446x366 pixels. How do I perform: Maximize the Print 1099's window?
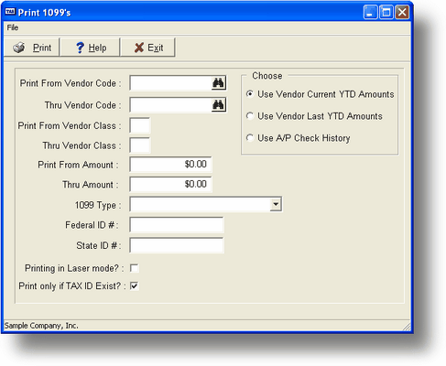click(x=386, y=13)
